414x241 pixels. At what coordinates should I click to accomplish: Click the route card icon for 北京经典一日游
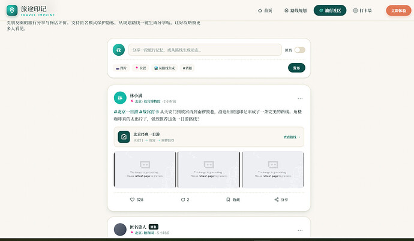click(124, 137)
